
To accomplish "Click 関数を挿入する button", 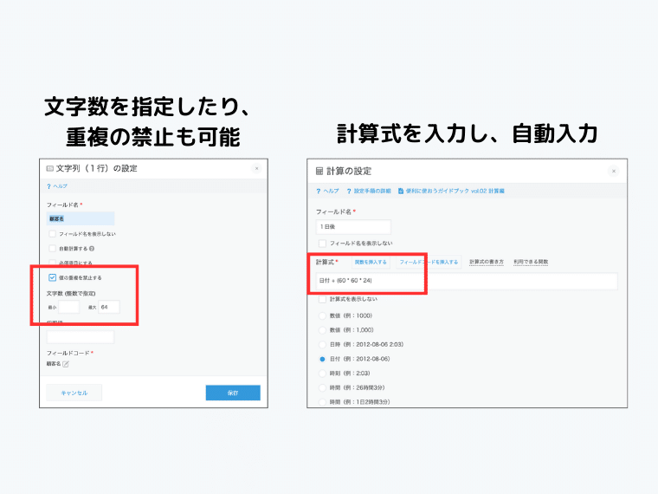I will tap(371, 261).
